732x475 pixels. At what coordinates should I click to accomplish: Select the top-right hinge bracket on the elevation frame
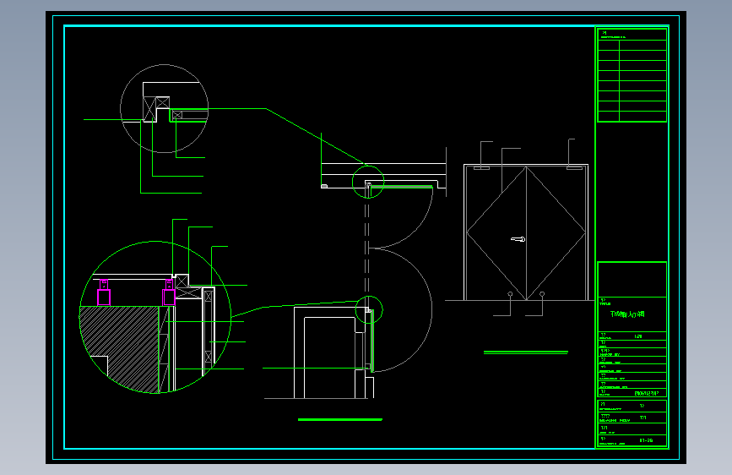[574, 167]
